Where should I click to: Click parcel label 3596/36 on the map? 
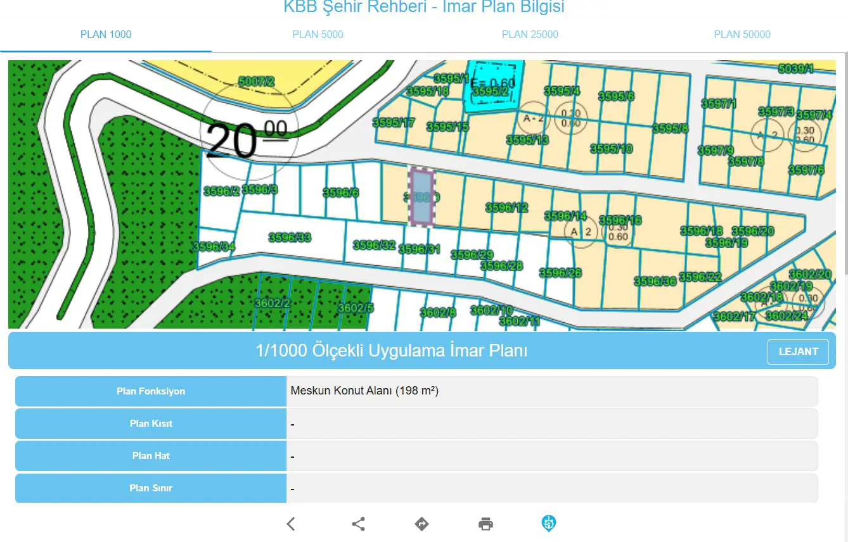655,281
